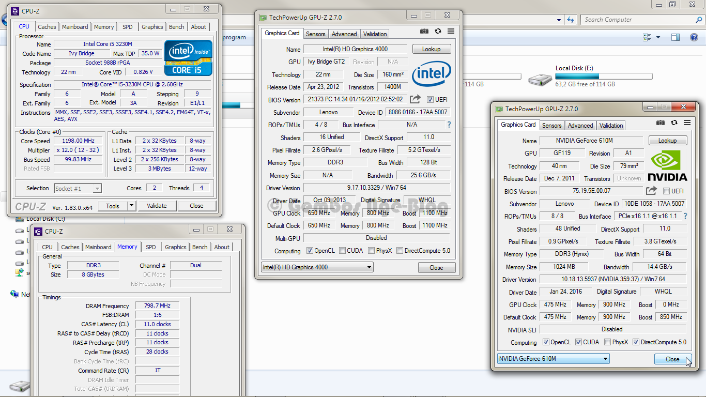Switch to Sensors tab in Intel GPU-Z window

315,34
